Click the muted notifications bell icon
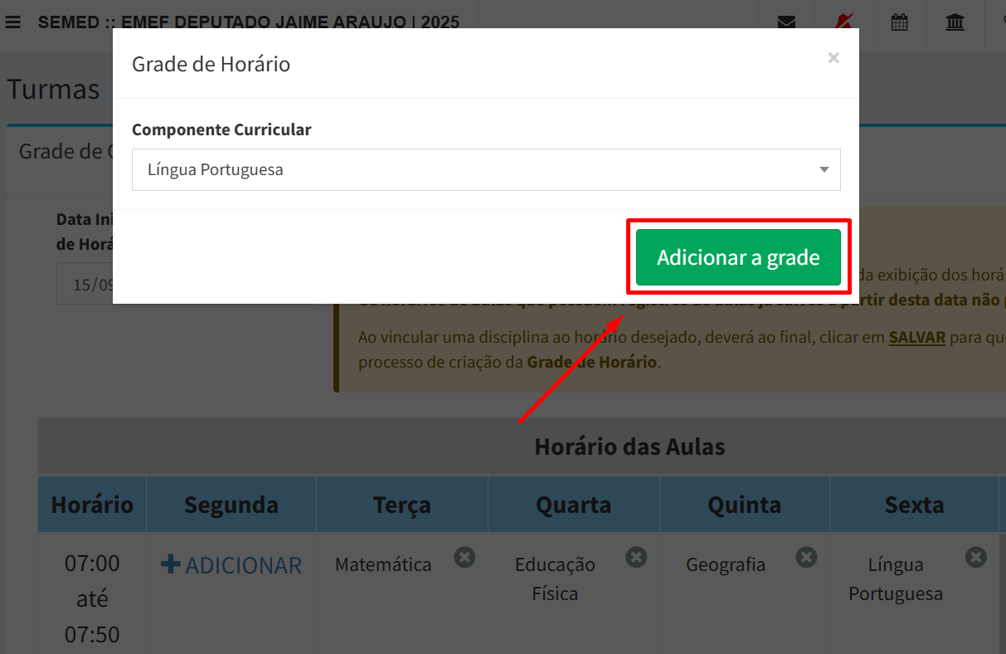1006x654 pixels. (844, 22)
